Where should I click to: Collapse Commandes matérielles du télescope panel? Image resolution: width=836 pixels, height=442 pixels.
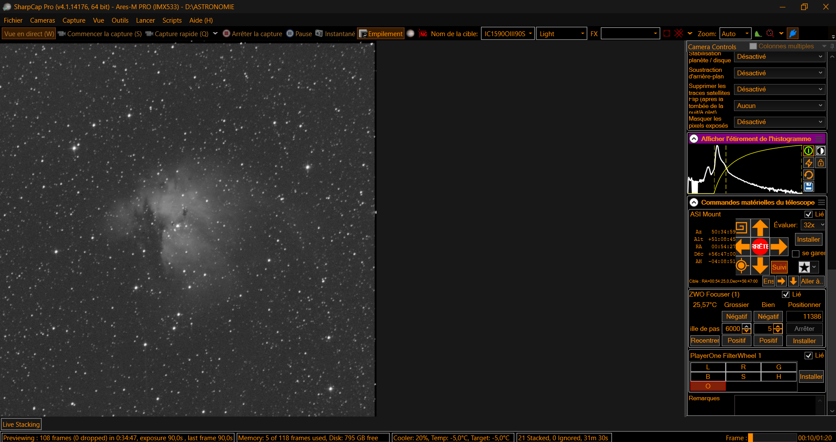coord(694,202)
